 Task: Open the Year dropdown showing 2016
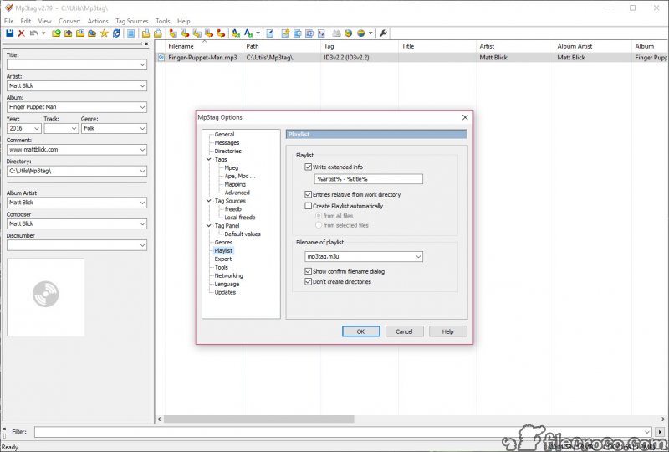(37, 129)
